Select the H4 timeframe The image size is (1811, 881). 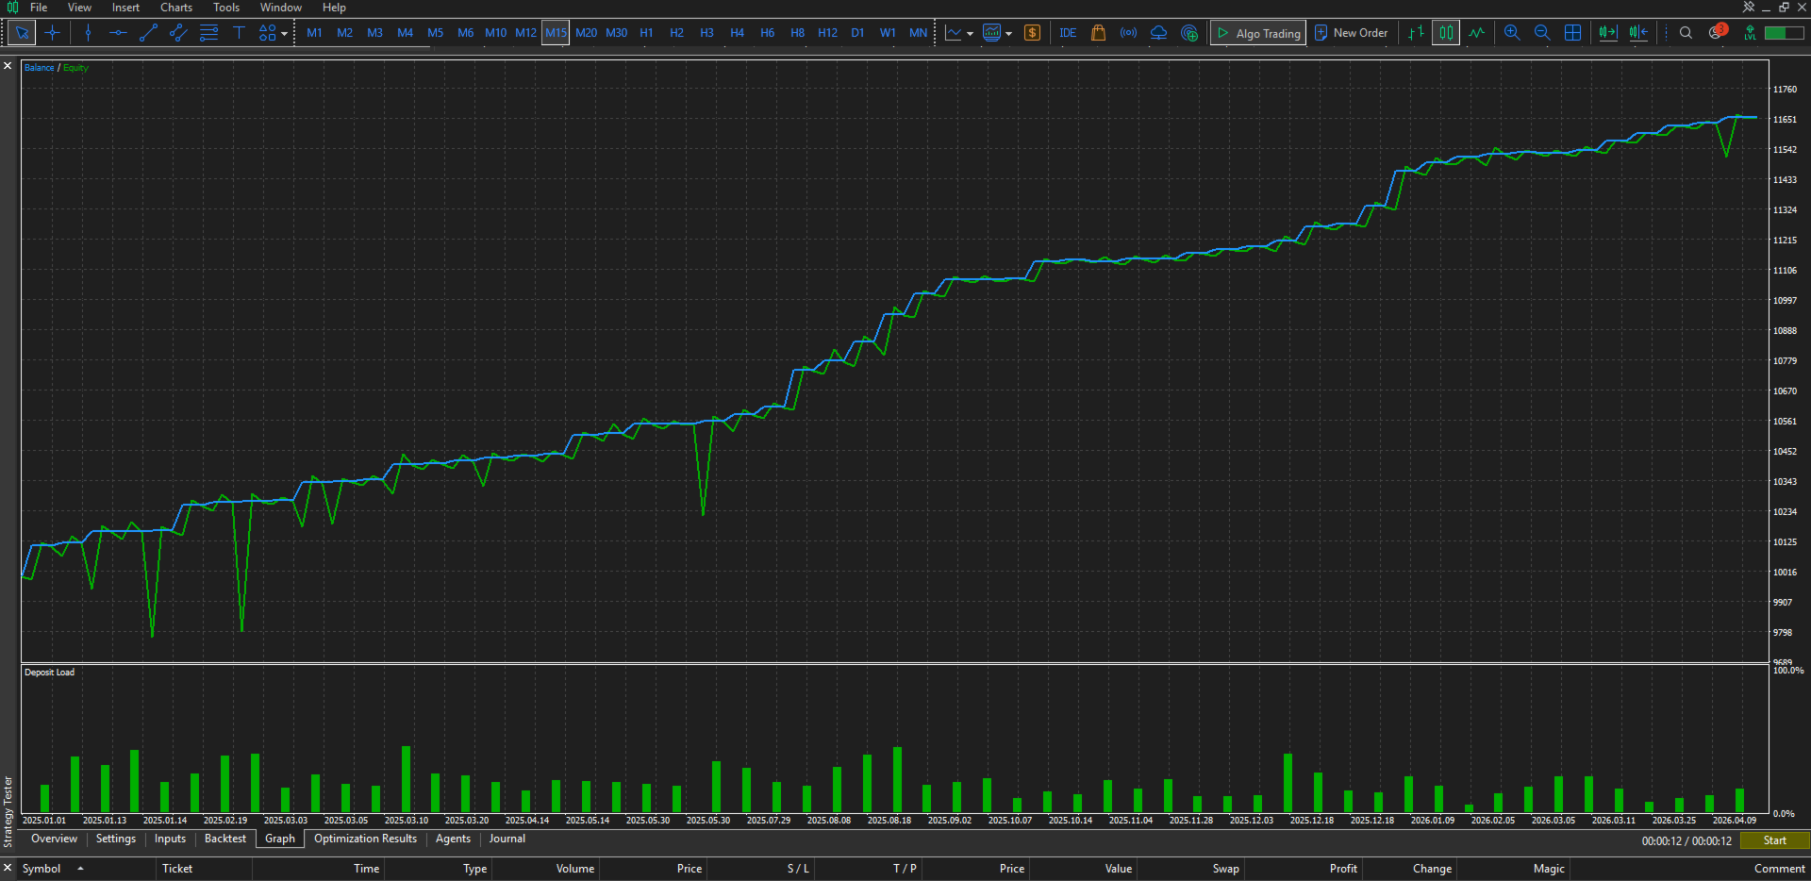tap(737, 33)
